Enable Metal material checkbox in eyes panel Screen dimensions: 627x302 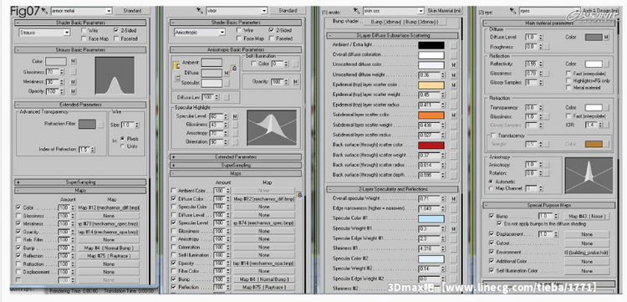pyautogui.click(x=568, y=87)
